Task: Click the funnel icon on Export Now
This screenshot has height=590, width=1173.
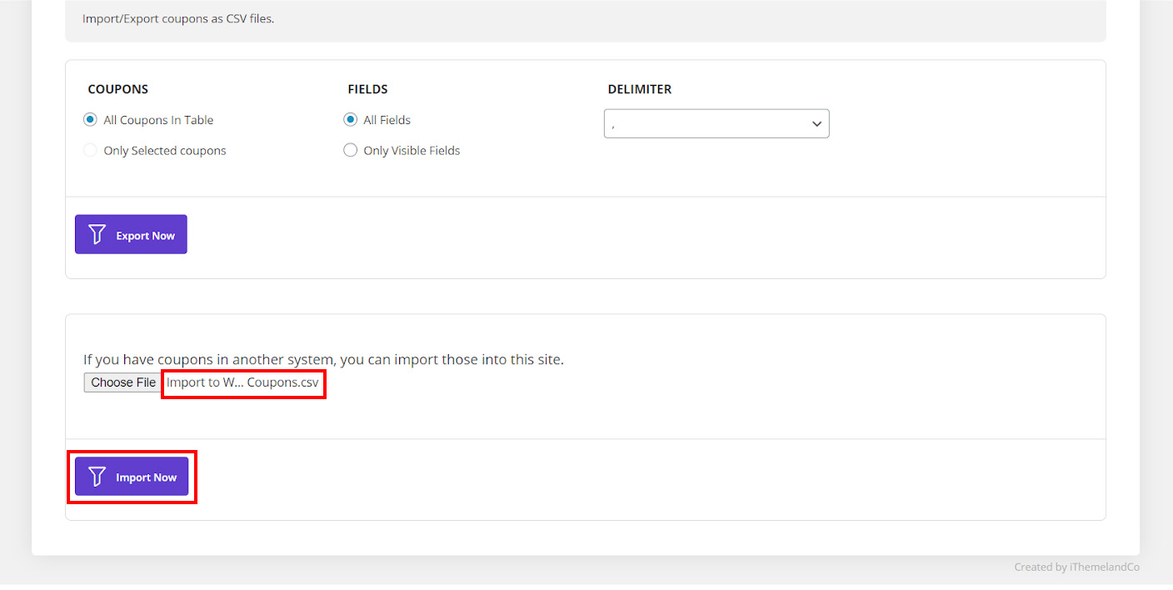Action: click(x=97, y=234)
